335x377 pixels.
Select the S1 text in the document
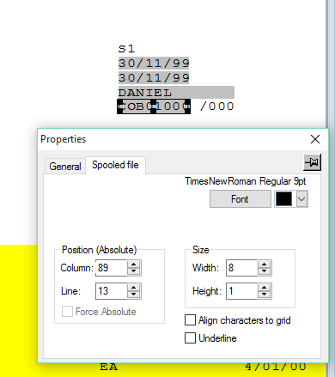(126, 49)
